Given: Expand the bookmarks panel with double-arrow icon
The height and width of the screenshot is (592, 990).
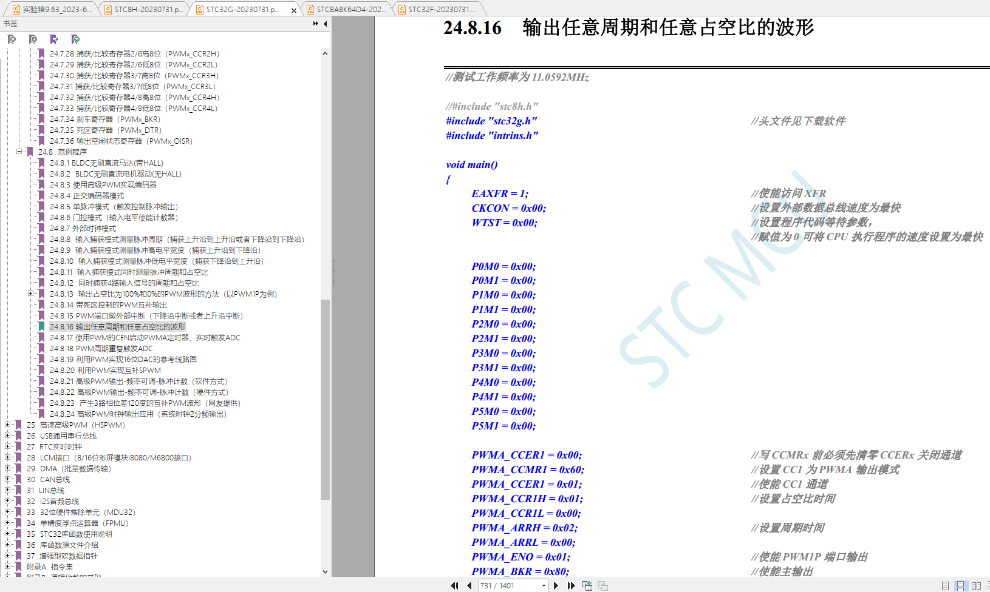Looking at the screenshot, I should (x=316, y=24).
